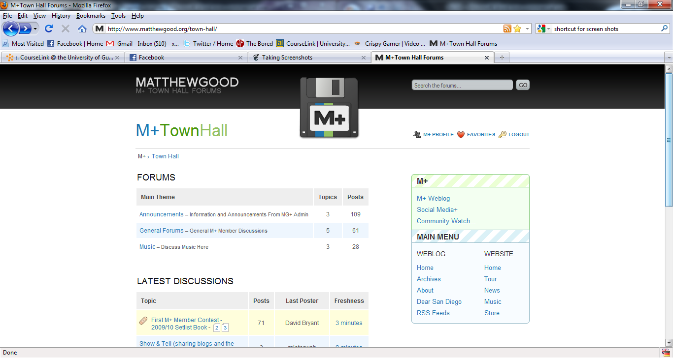The height and width of the screenshot is (358, 673).
Task: Click the GO search button
Action: [x=523, y=85]
